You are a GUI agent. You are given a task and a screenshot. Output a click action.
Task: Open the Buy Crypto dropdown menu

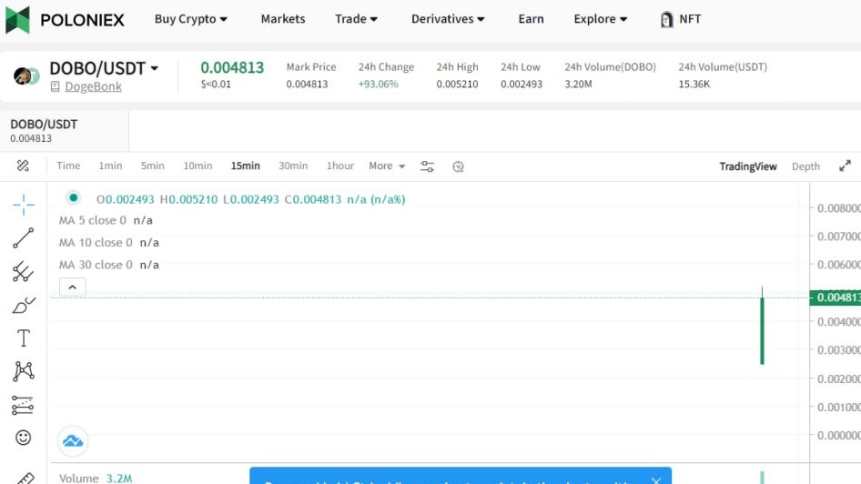(190, 19)
